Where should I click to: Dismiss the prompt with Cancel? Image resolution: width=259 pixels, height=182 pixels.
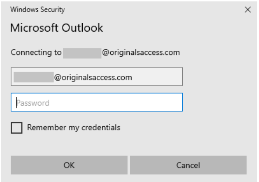[188, 165]
